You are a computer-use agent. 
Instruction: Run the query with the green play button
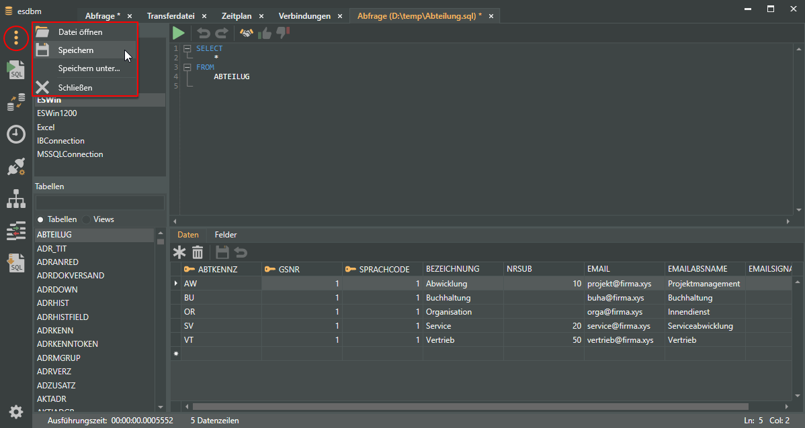(x=179, y=34)
